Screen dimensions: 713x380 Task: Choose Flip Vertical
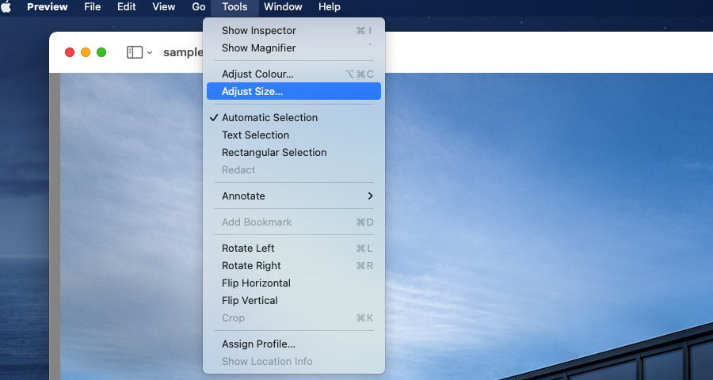coord(294,301)
